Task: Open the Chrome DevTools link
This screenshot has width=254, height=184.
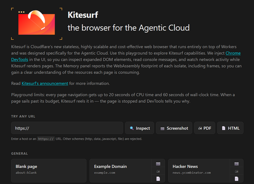Action: 233,53
